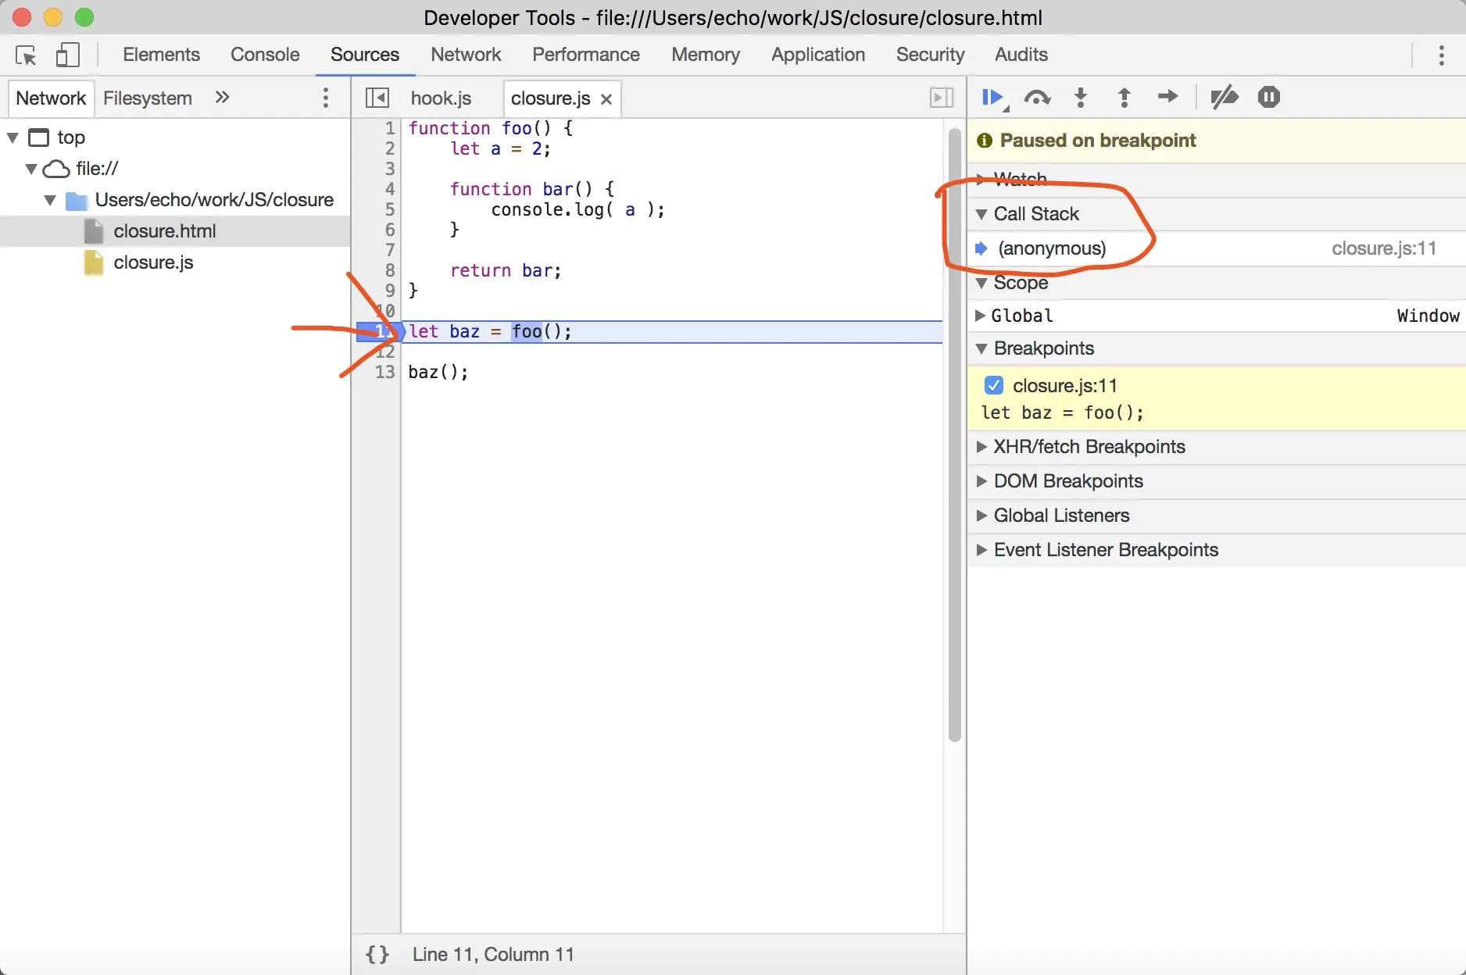
Task: Open the navigator pane three-dot menu
Action: [326, 98]
